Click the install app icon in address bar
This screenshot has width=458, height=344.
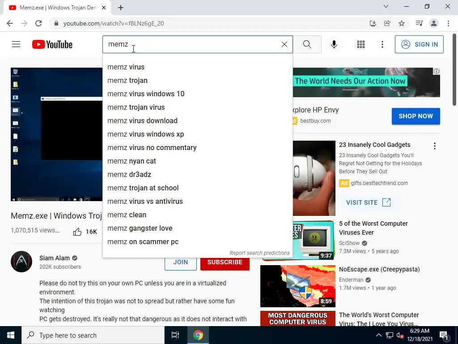coord(373,23)
